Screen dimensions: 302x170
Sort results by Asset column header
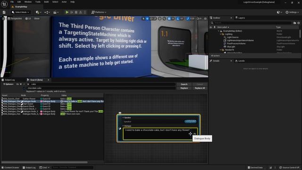coord(5,95)
